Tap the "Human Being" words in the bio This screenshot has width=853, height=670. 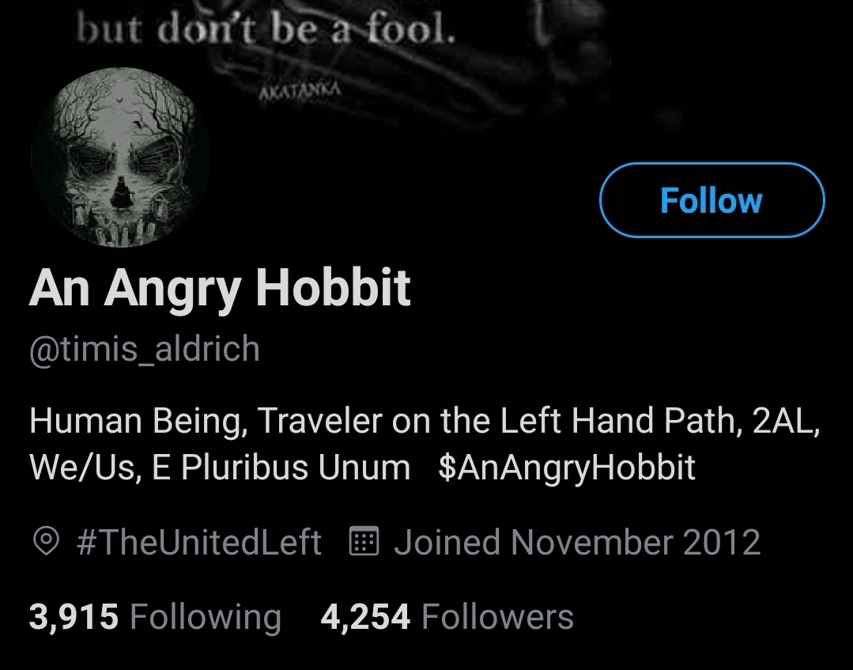[x=138, y=421]
